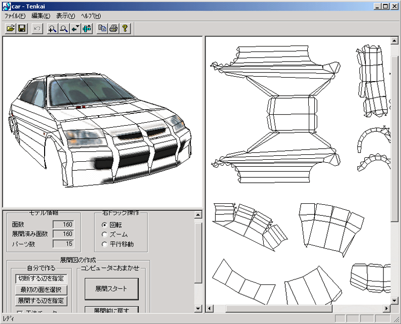The height and width of the screenshot is (324, 401).
Task: Click the unfold view's vertical scroll down arrow
Action: pyautogui.click(x=394, y=301)
